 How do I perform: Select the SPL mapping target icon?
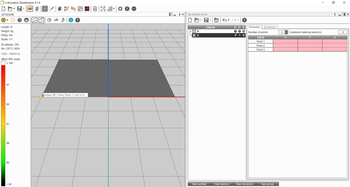[x=3, y=20]
